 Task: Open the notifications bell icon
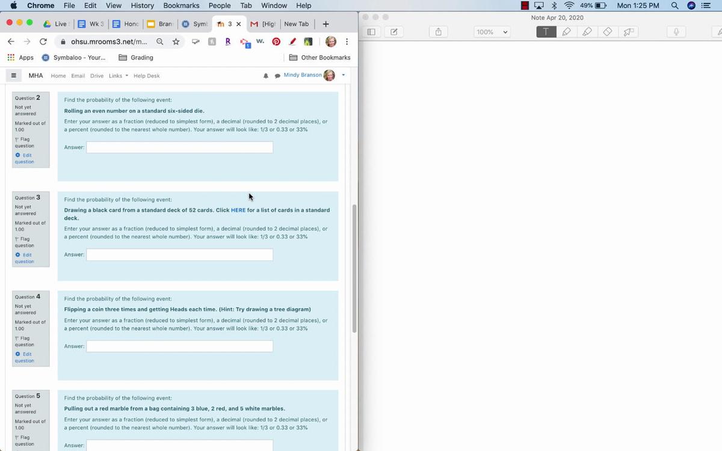[266, 76]
